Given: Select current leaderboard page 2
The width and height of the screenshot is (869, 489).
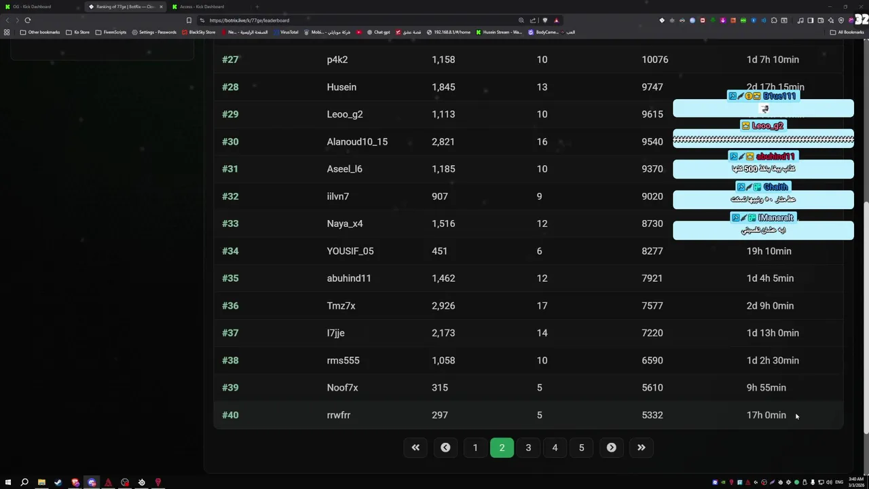Looking at the screenshot, I should coord(502,448).
